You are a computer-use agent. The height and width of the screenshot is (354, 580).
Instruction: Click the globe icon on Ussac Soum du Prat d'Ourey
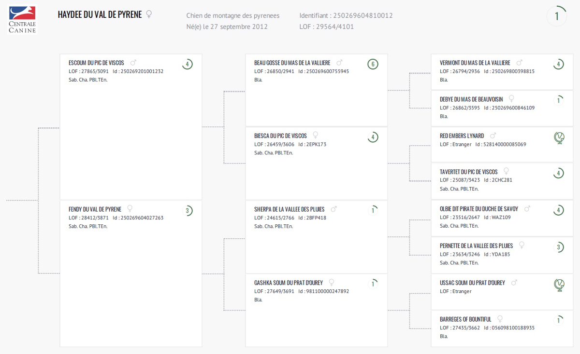[559, 285]
